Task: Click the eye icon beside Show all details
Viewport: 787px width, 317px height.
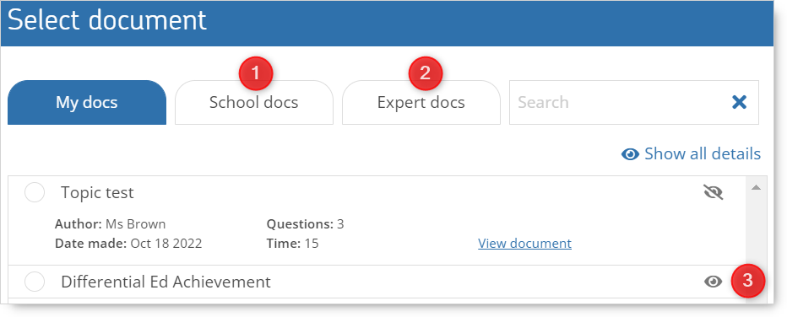Action: (x=630, y=154)
